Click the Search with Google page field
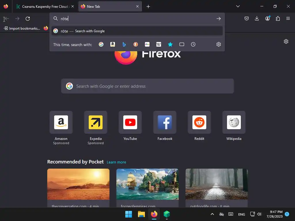 tap(147, 86)
